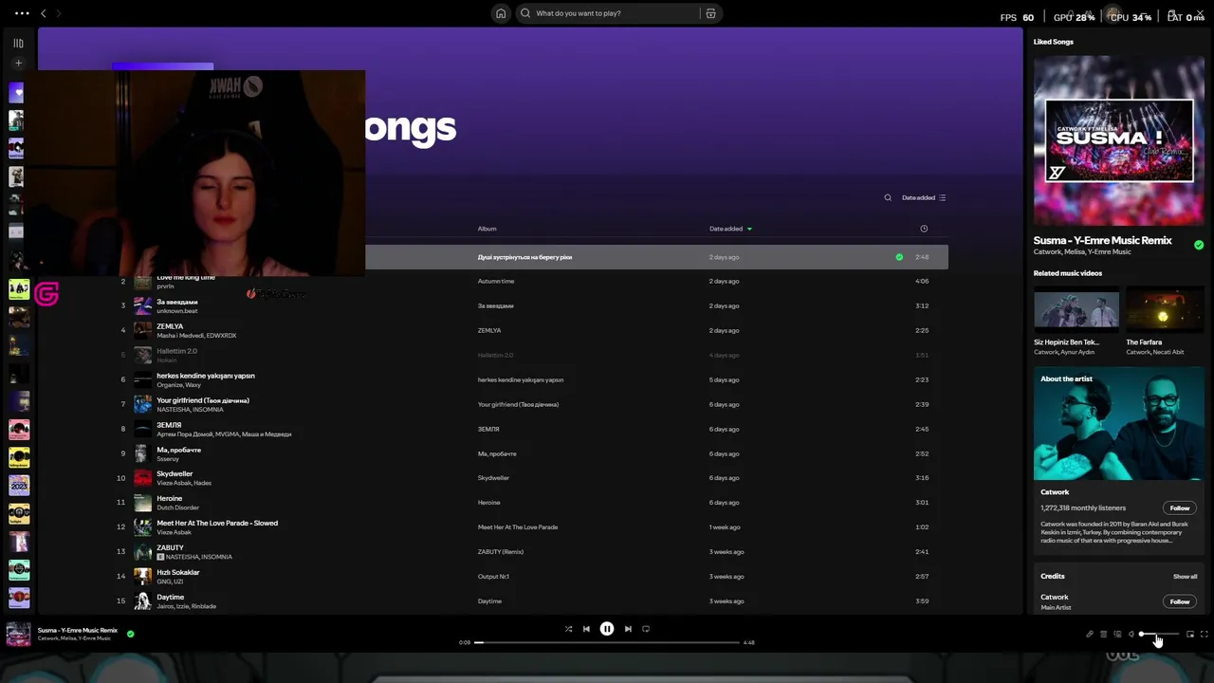The width and height of the screenshot is (1214, 683).
Task: Toggle liked checkmark in now playing bar
Action: coord(131,634)
